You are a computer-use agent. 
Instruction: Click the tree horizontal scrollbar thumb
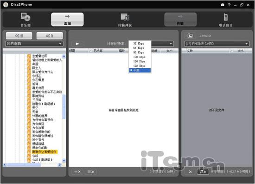[x=24, y=165]
